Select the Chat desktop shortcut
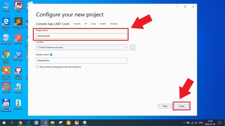This screenshot has height=126, width=225. [x=18, y=6]
